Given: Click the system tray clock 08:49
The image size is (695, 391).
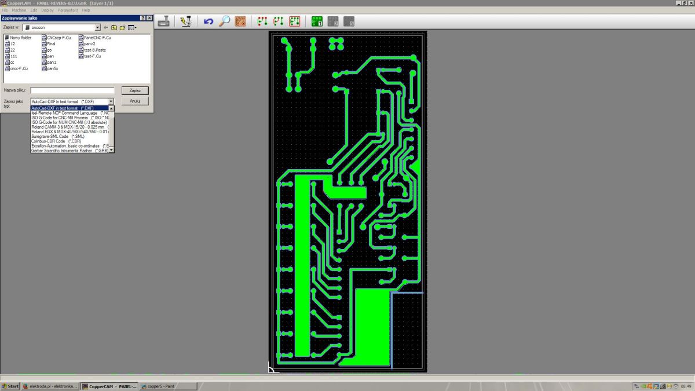Looking at the screenshot, I should tap(686, 386).
